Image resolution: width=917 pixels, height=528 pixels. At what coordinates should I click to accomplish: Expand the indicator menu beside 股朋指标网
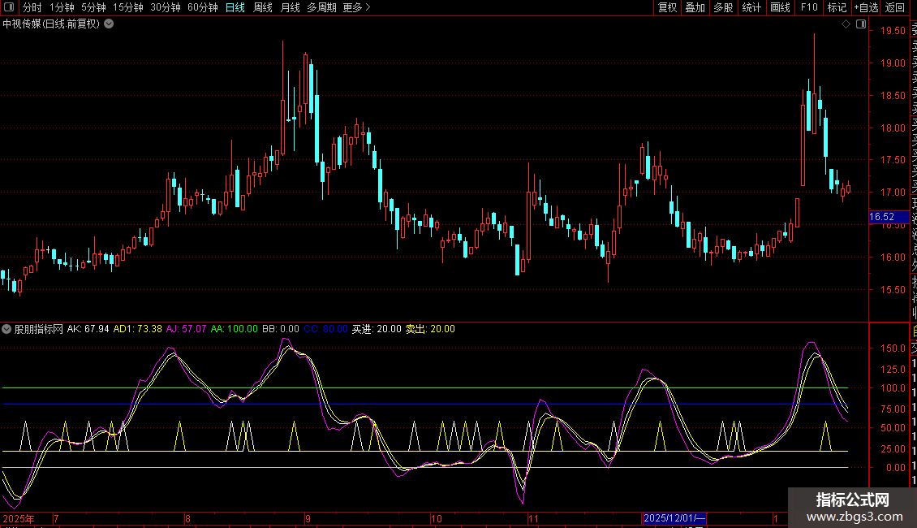[x=7, y=329]
